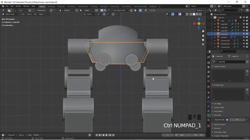Open the Global transform orientation dropdown
Image resolution: width=250 pixels, height=140 pixels.
click(x=90, y=14)
